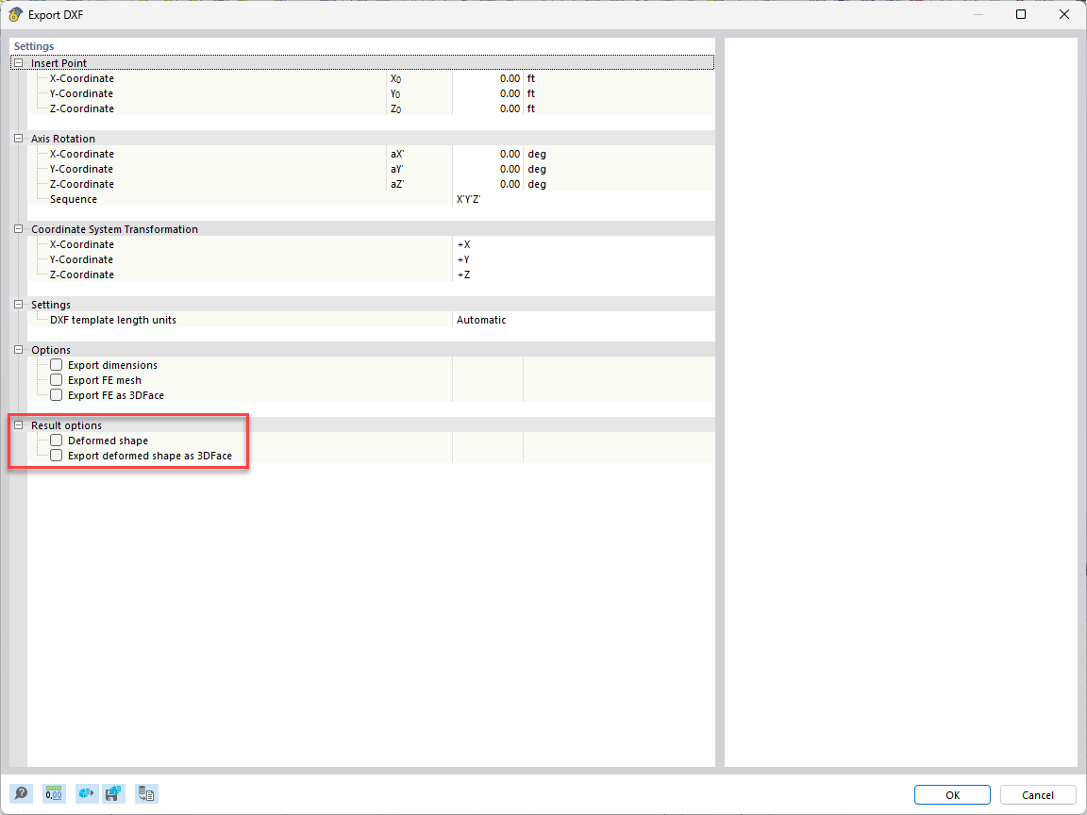The height and width of the screenshot is (815, 1087).
Task: Check the Deformed shape option
Action: [x=56, y=440]
